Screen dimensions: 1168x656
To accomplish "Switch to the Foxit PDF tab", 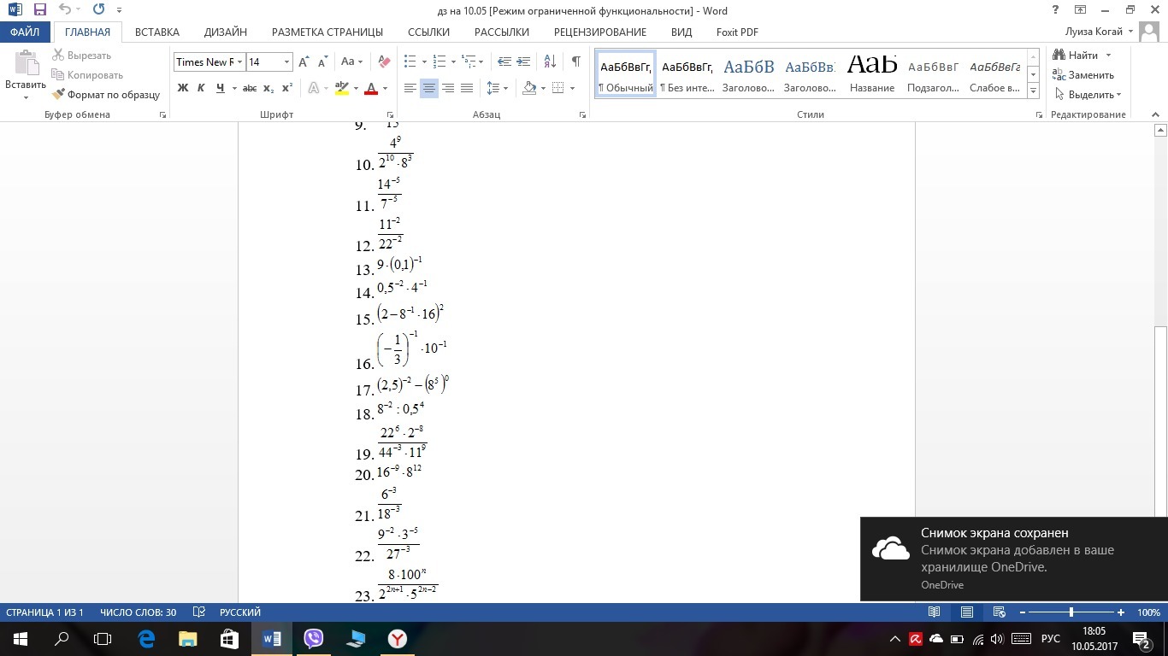I will coord(737,32).
